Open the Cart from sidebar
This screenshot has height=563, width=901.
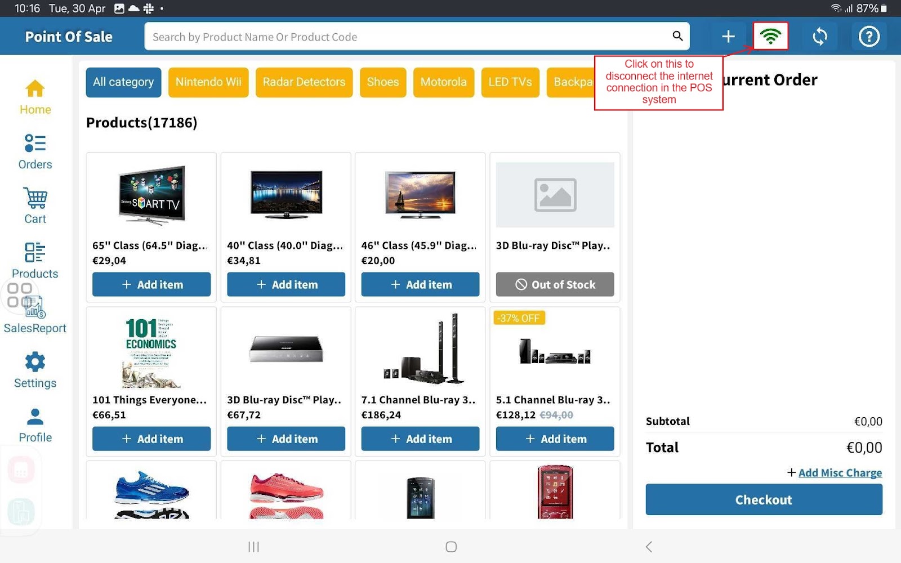pos(35,207)
